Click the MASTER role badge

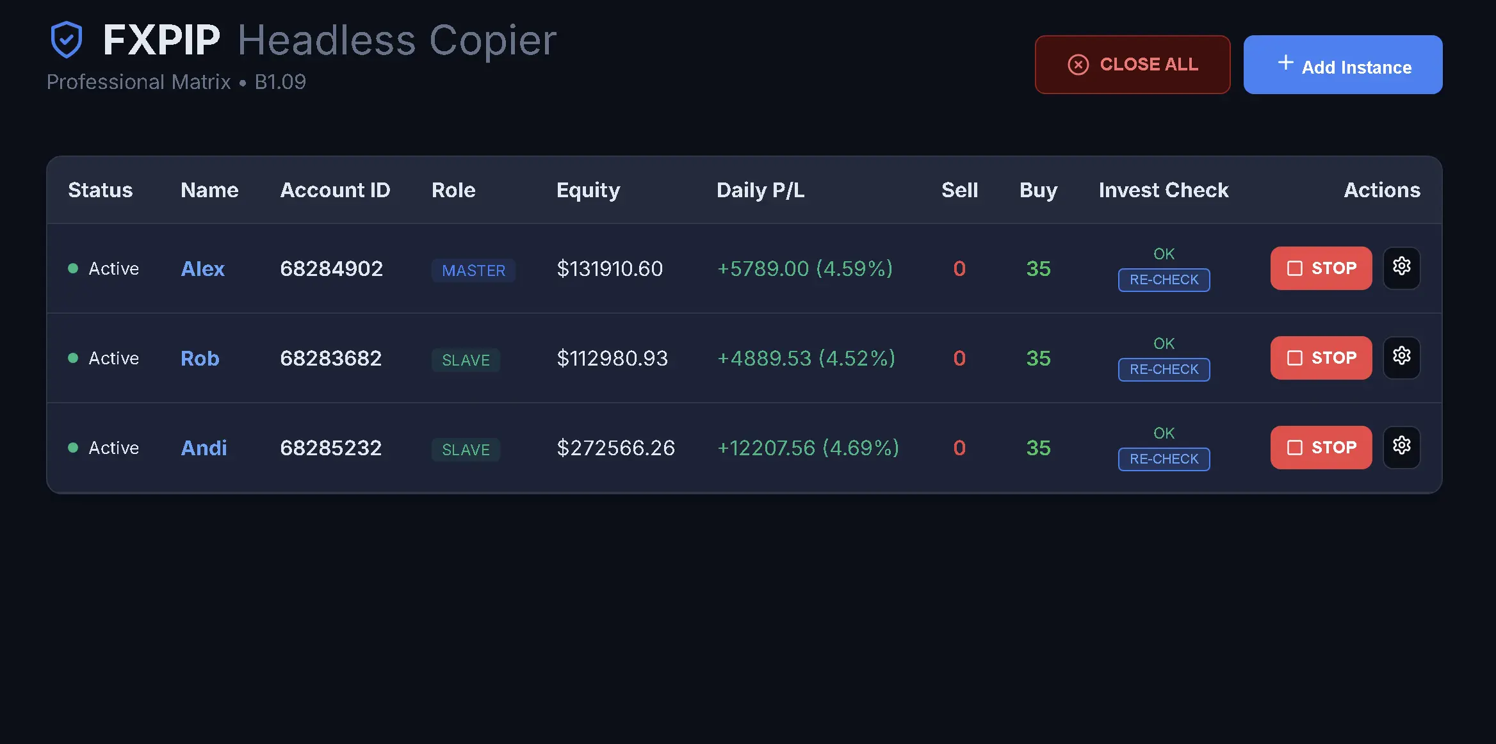(474, 270)
